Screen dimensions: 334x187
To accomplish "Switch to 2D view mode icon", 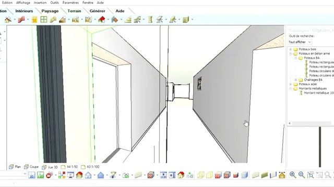I will pyautogui.click(x=32, y=175).
